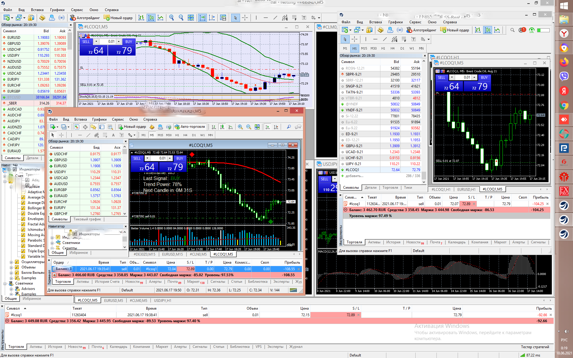573x358 pixels.
Task: Zoom in on the main window chart
Action: coord(171,18)
